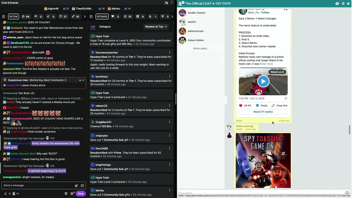Filter events by bits count 1
The height and width of the screenshot is (198, 352).
click(152, 16)
